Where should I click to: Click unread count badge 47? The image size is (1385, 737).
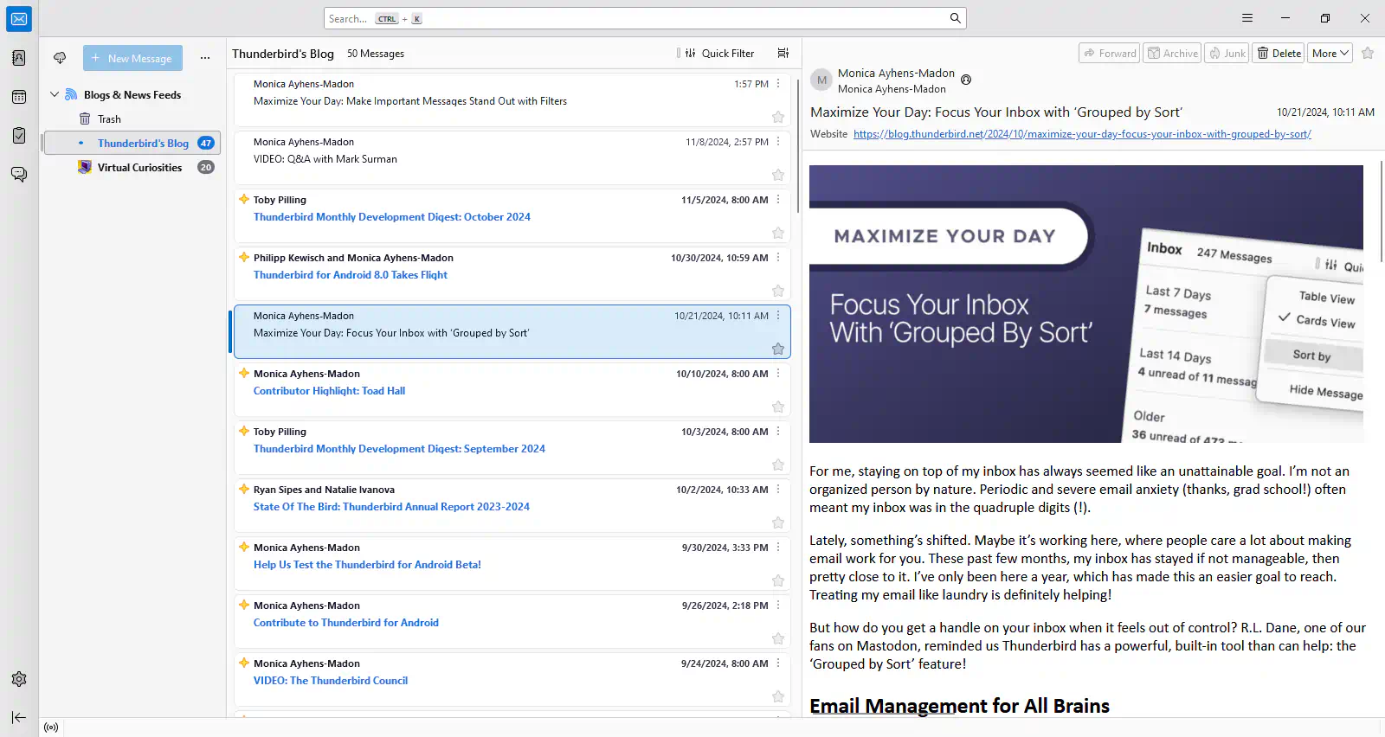click(x=206, y=144)
